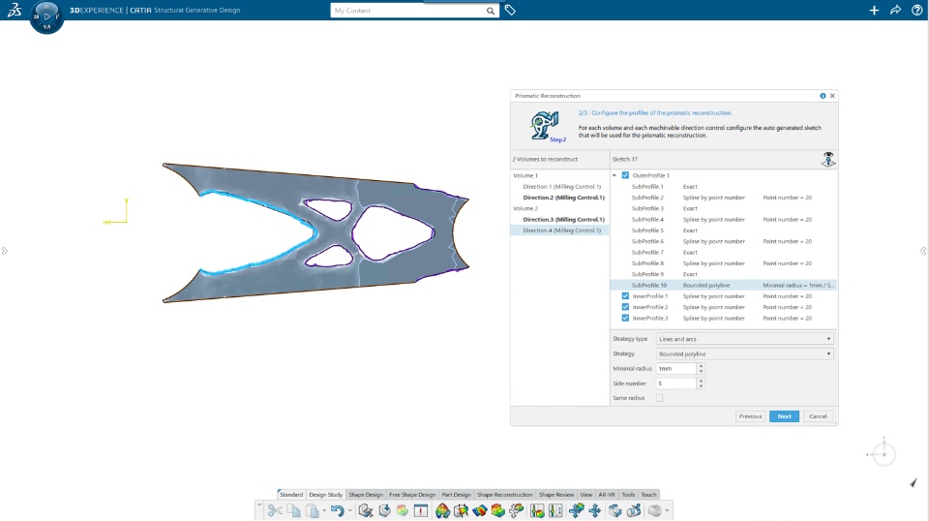
Task: Open the Paste options dropdown arrow
Action: [324, 511]
